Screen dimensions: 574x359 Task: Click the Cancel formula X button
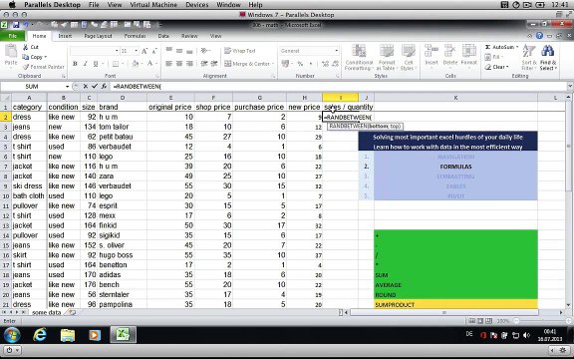[85, 87]
